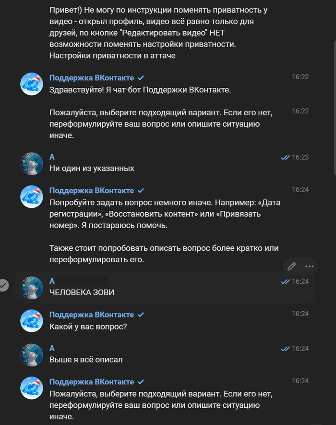Click user avatar beside 'Ни один из указанных'

(32, 164)
